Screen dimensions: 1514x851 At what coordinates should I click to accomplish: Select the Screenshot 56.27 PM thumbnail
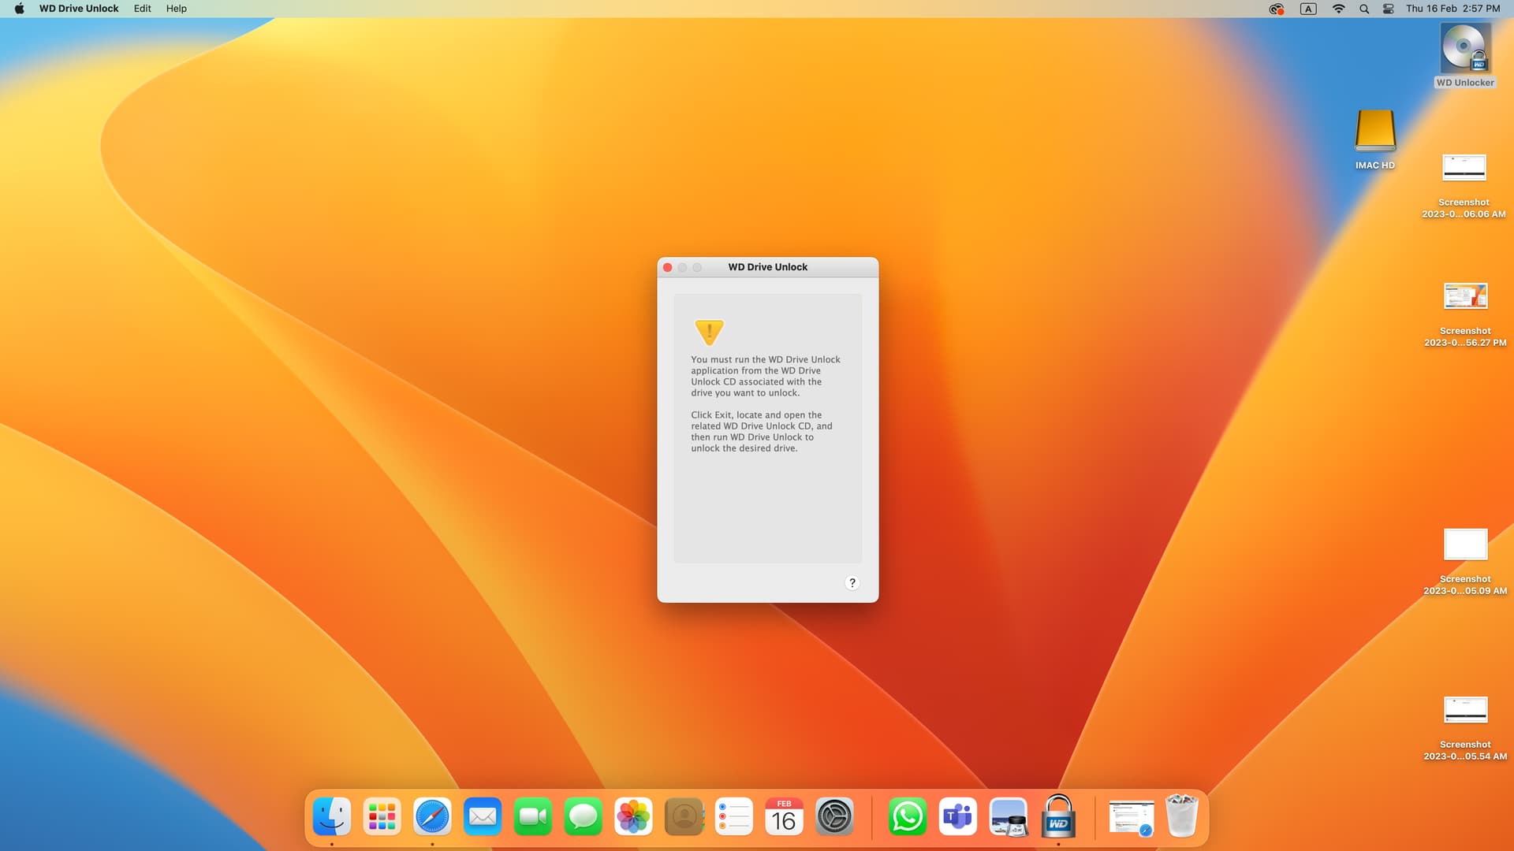coord(1464,296)
